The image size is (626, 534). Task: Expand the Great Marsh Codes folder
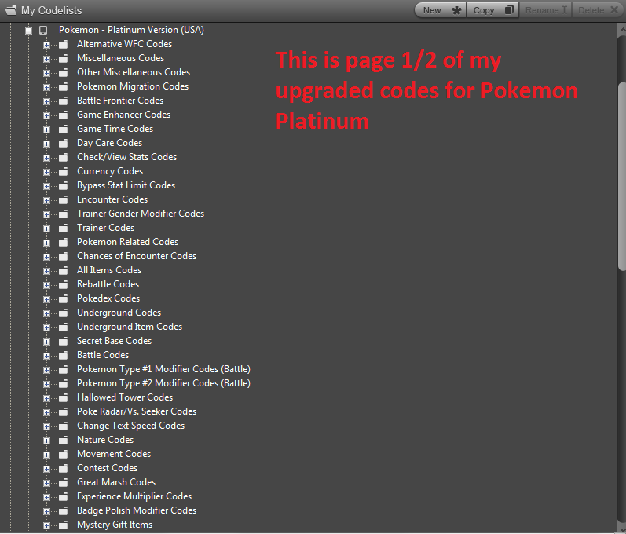pyautogui.click(x=46, y=483)
